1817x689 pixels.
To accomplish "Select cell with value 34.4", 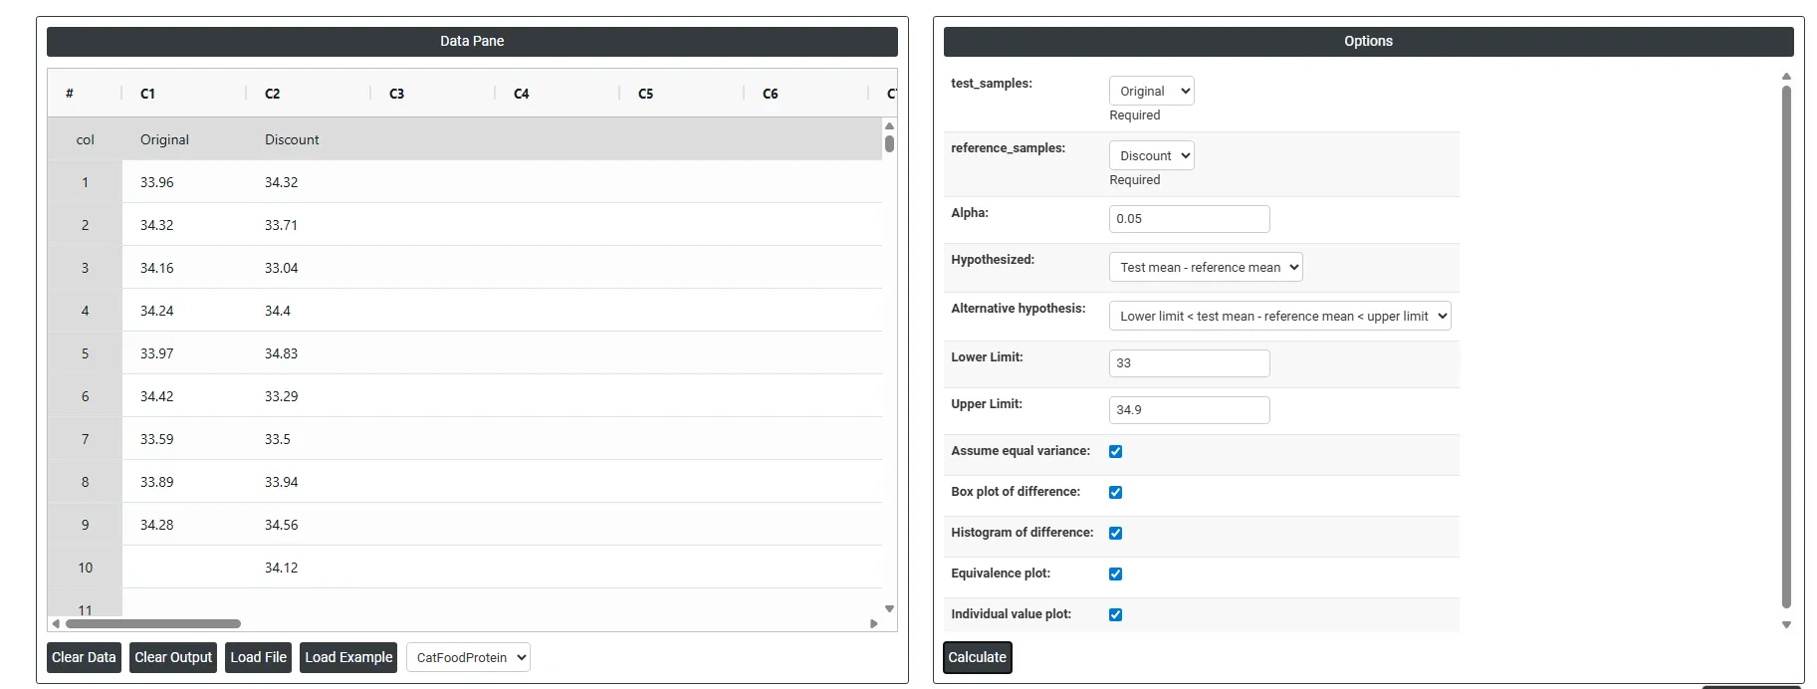I will tap(309, 311).
